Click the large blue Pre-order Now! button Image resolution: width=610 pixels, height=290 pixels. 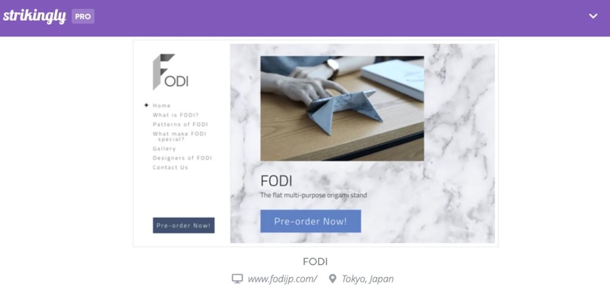(x=311, y=221)
